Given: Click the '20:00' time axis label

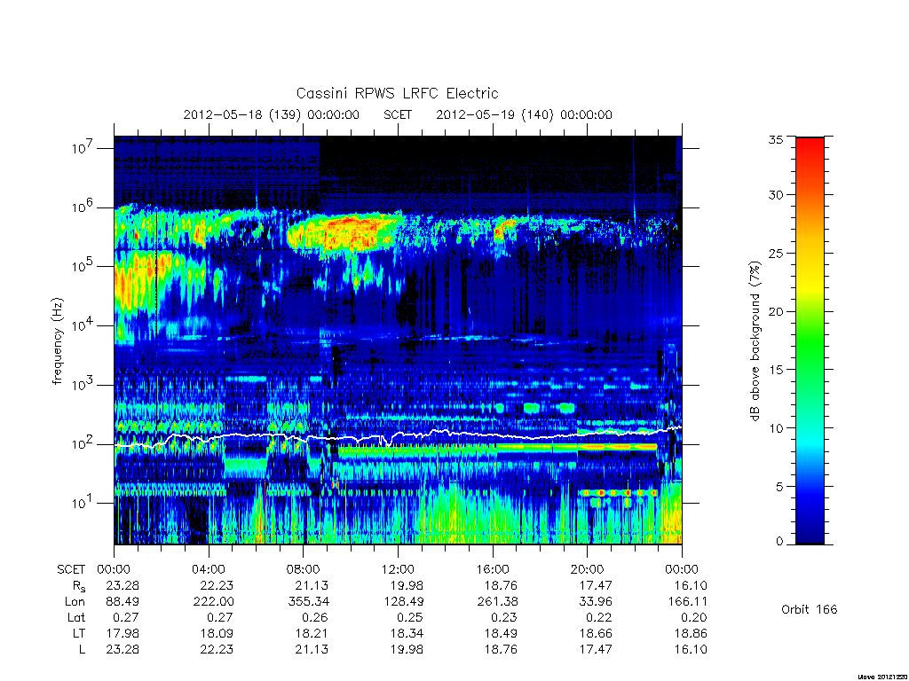Looking at the screenshot, I should [x=588, y=569].
